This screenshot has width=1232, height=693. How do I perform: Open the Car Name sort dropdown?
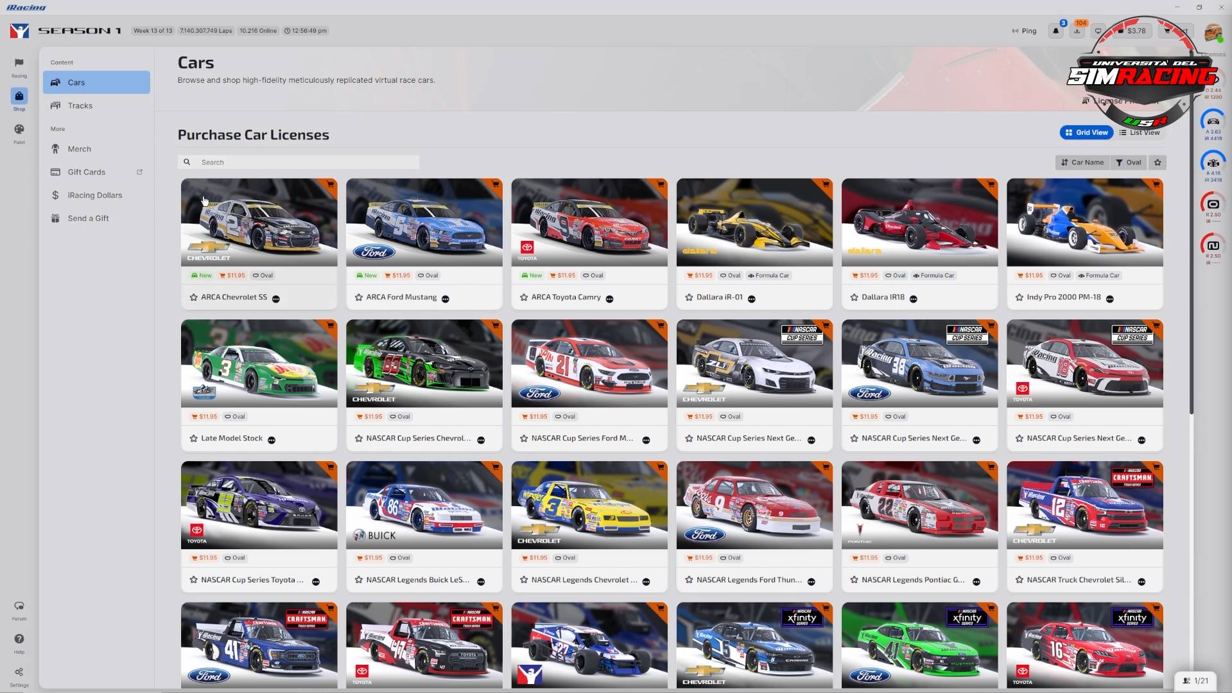click(x=1082, y=162)
